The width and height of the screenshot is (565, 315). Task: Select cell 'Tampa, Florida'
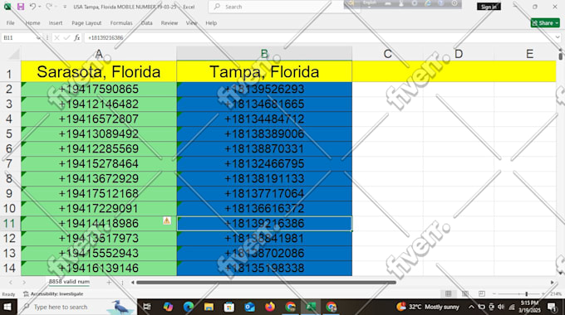click(x=264, y=71)
